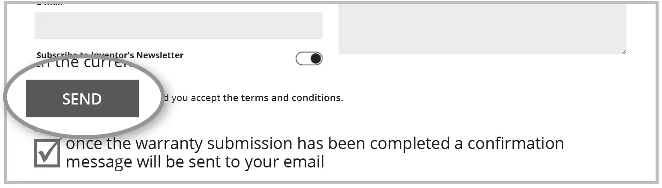Click the word "Newsletter" in the subscribe label
Image resolution: width=662 pixels, height=188 pixels.
(x=160, y=55)
